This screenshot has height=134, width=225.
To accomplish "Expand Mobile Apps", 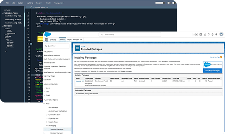I will pyautogui.click(x=47, y=122).
